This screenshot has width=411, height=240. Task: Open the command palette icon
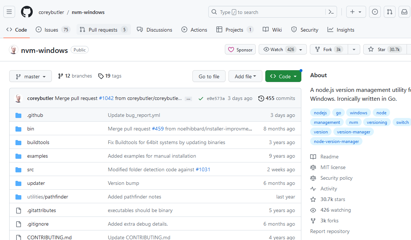pos(331,12)
